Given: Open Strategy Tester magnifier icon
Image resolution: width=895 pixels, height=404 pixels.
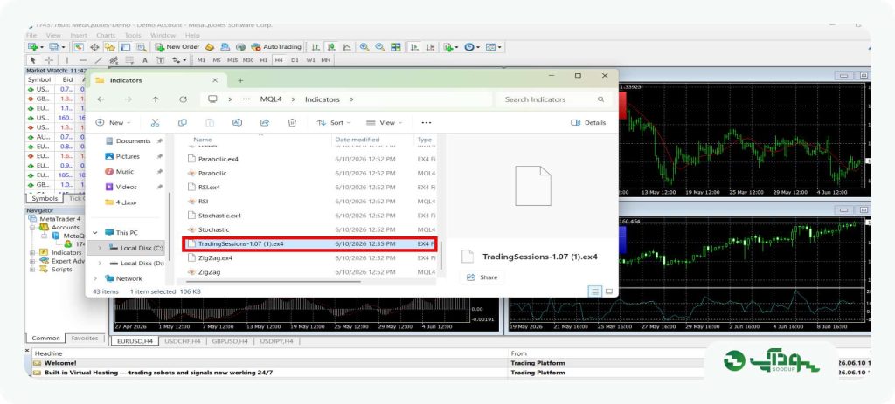Looking at the screenshot, I should pyautogui.click(x=141, y=47).
